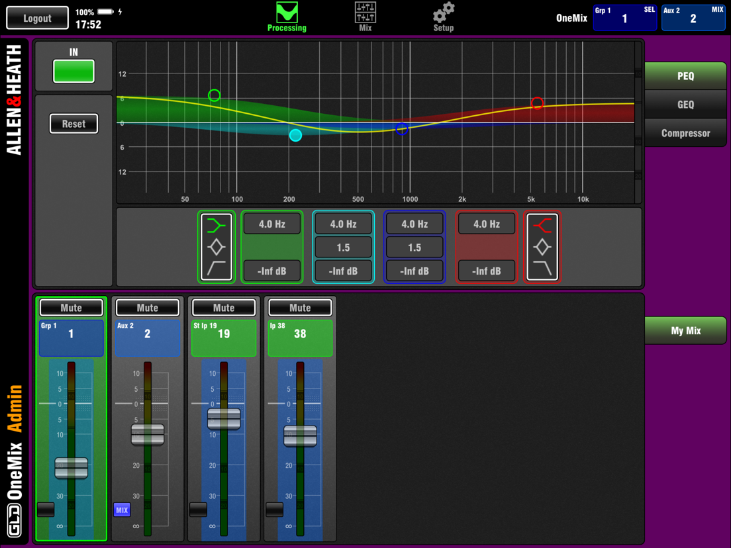Switch to the Compressor tab
This screenshot has height=548, width=731.
[x=685, y=133]
